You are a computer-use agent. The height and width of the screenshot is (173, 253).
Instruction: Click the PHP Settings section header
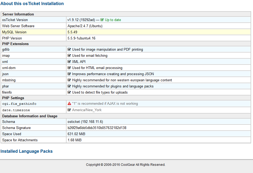coord(13,98)
